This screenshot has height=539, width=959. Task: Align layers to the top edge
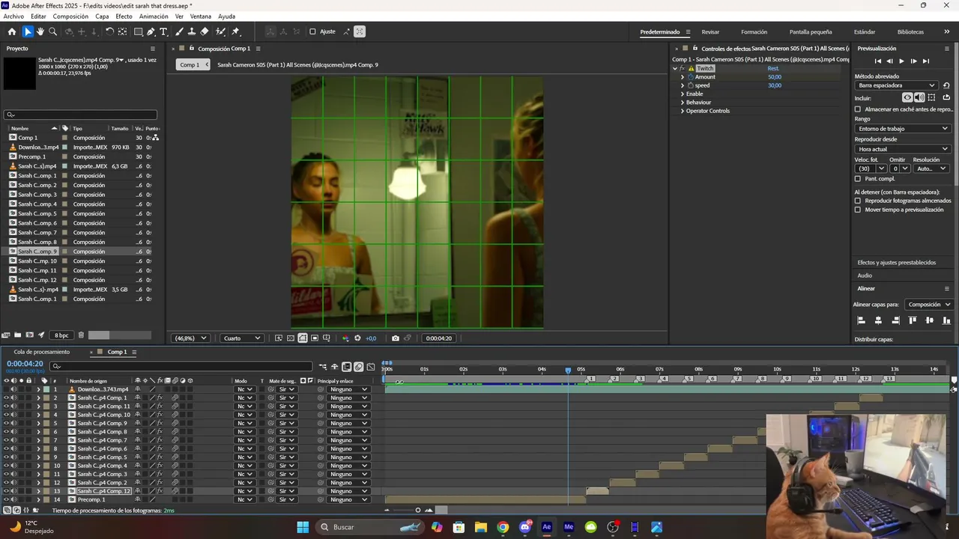tap(913, 320)
